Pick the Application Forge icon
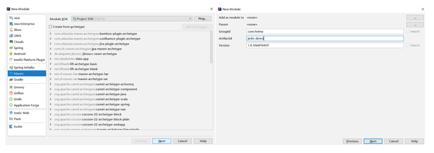This screenshot has height=153, width=434. tap(11, 105)
